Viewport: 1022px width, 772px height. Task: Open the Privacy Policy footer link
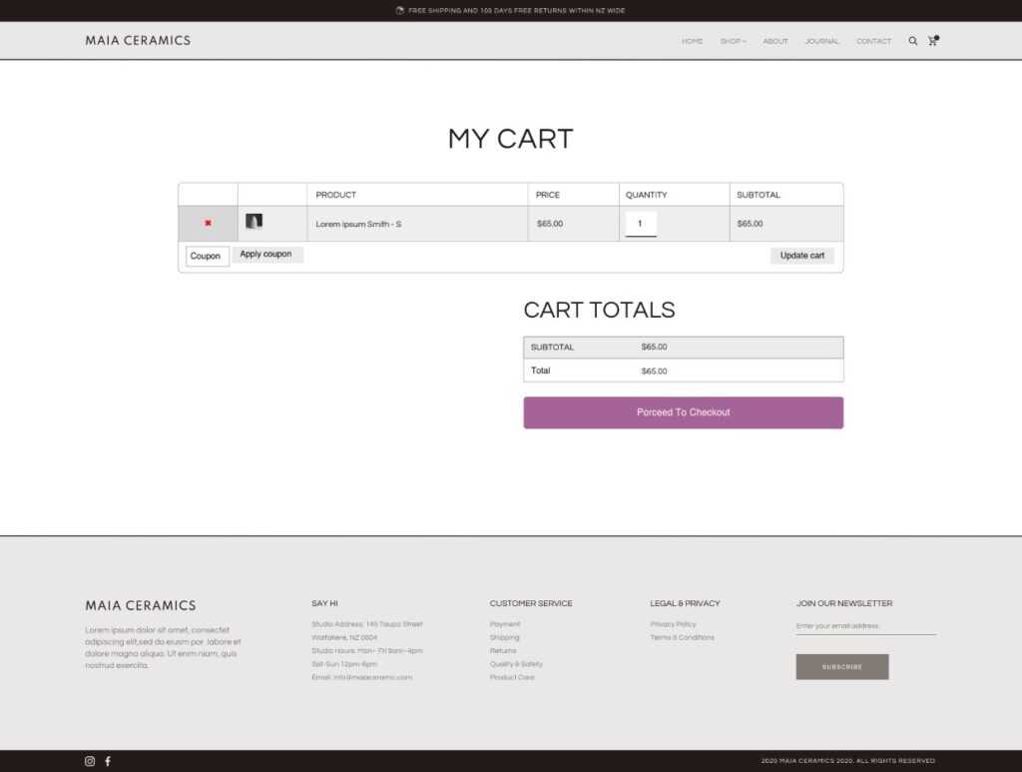pyautogui.click(x=673, y=624)
